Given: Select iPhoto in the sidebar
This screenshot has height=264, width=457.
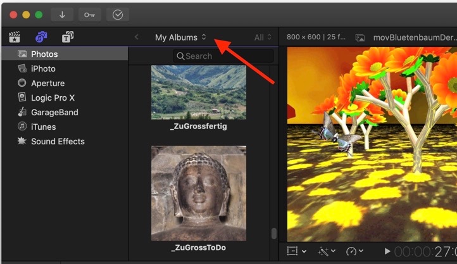Looking at the screenshot, I should pyautogui.click(x=43, y=68).
